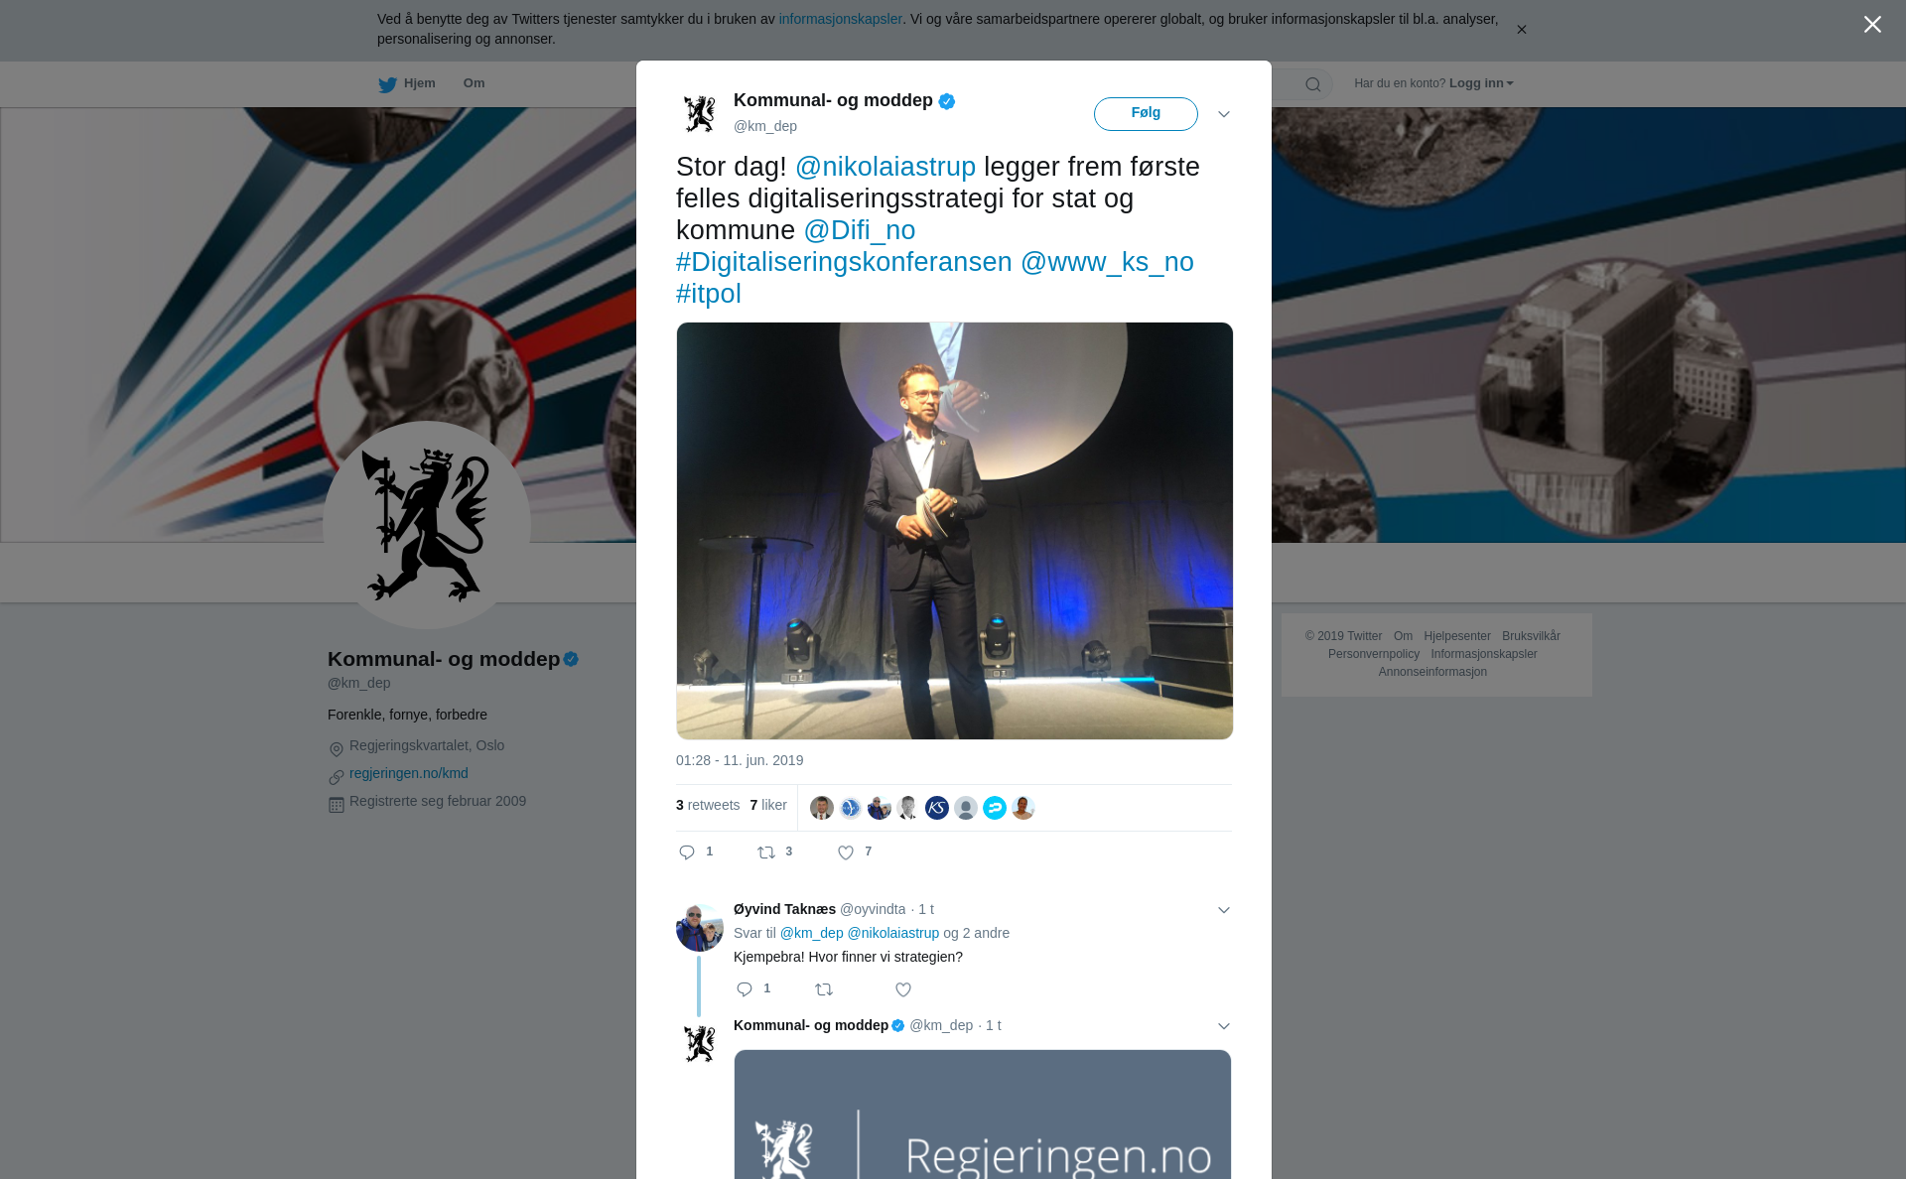Open the Twitter bird Hjem link
Viewport: 1906px width, 1179px height.
click(407, 83)
